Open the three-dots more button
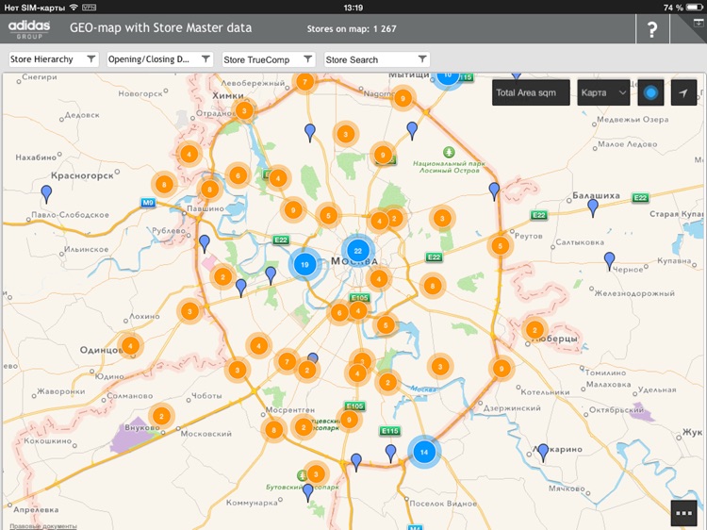The image size is (707, 530). coord(683,513)
